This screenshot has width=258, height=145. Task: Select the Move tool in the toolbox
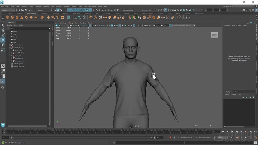coord(3,40)
